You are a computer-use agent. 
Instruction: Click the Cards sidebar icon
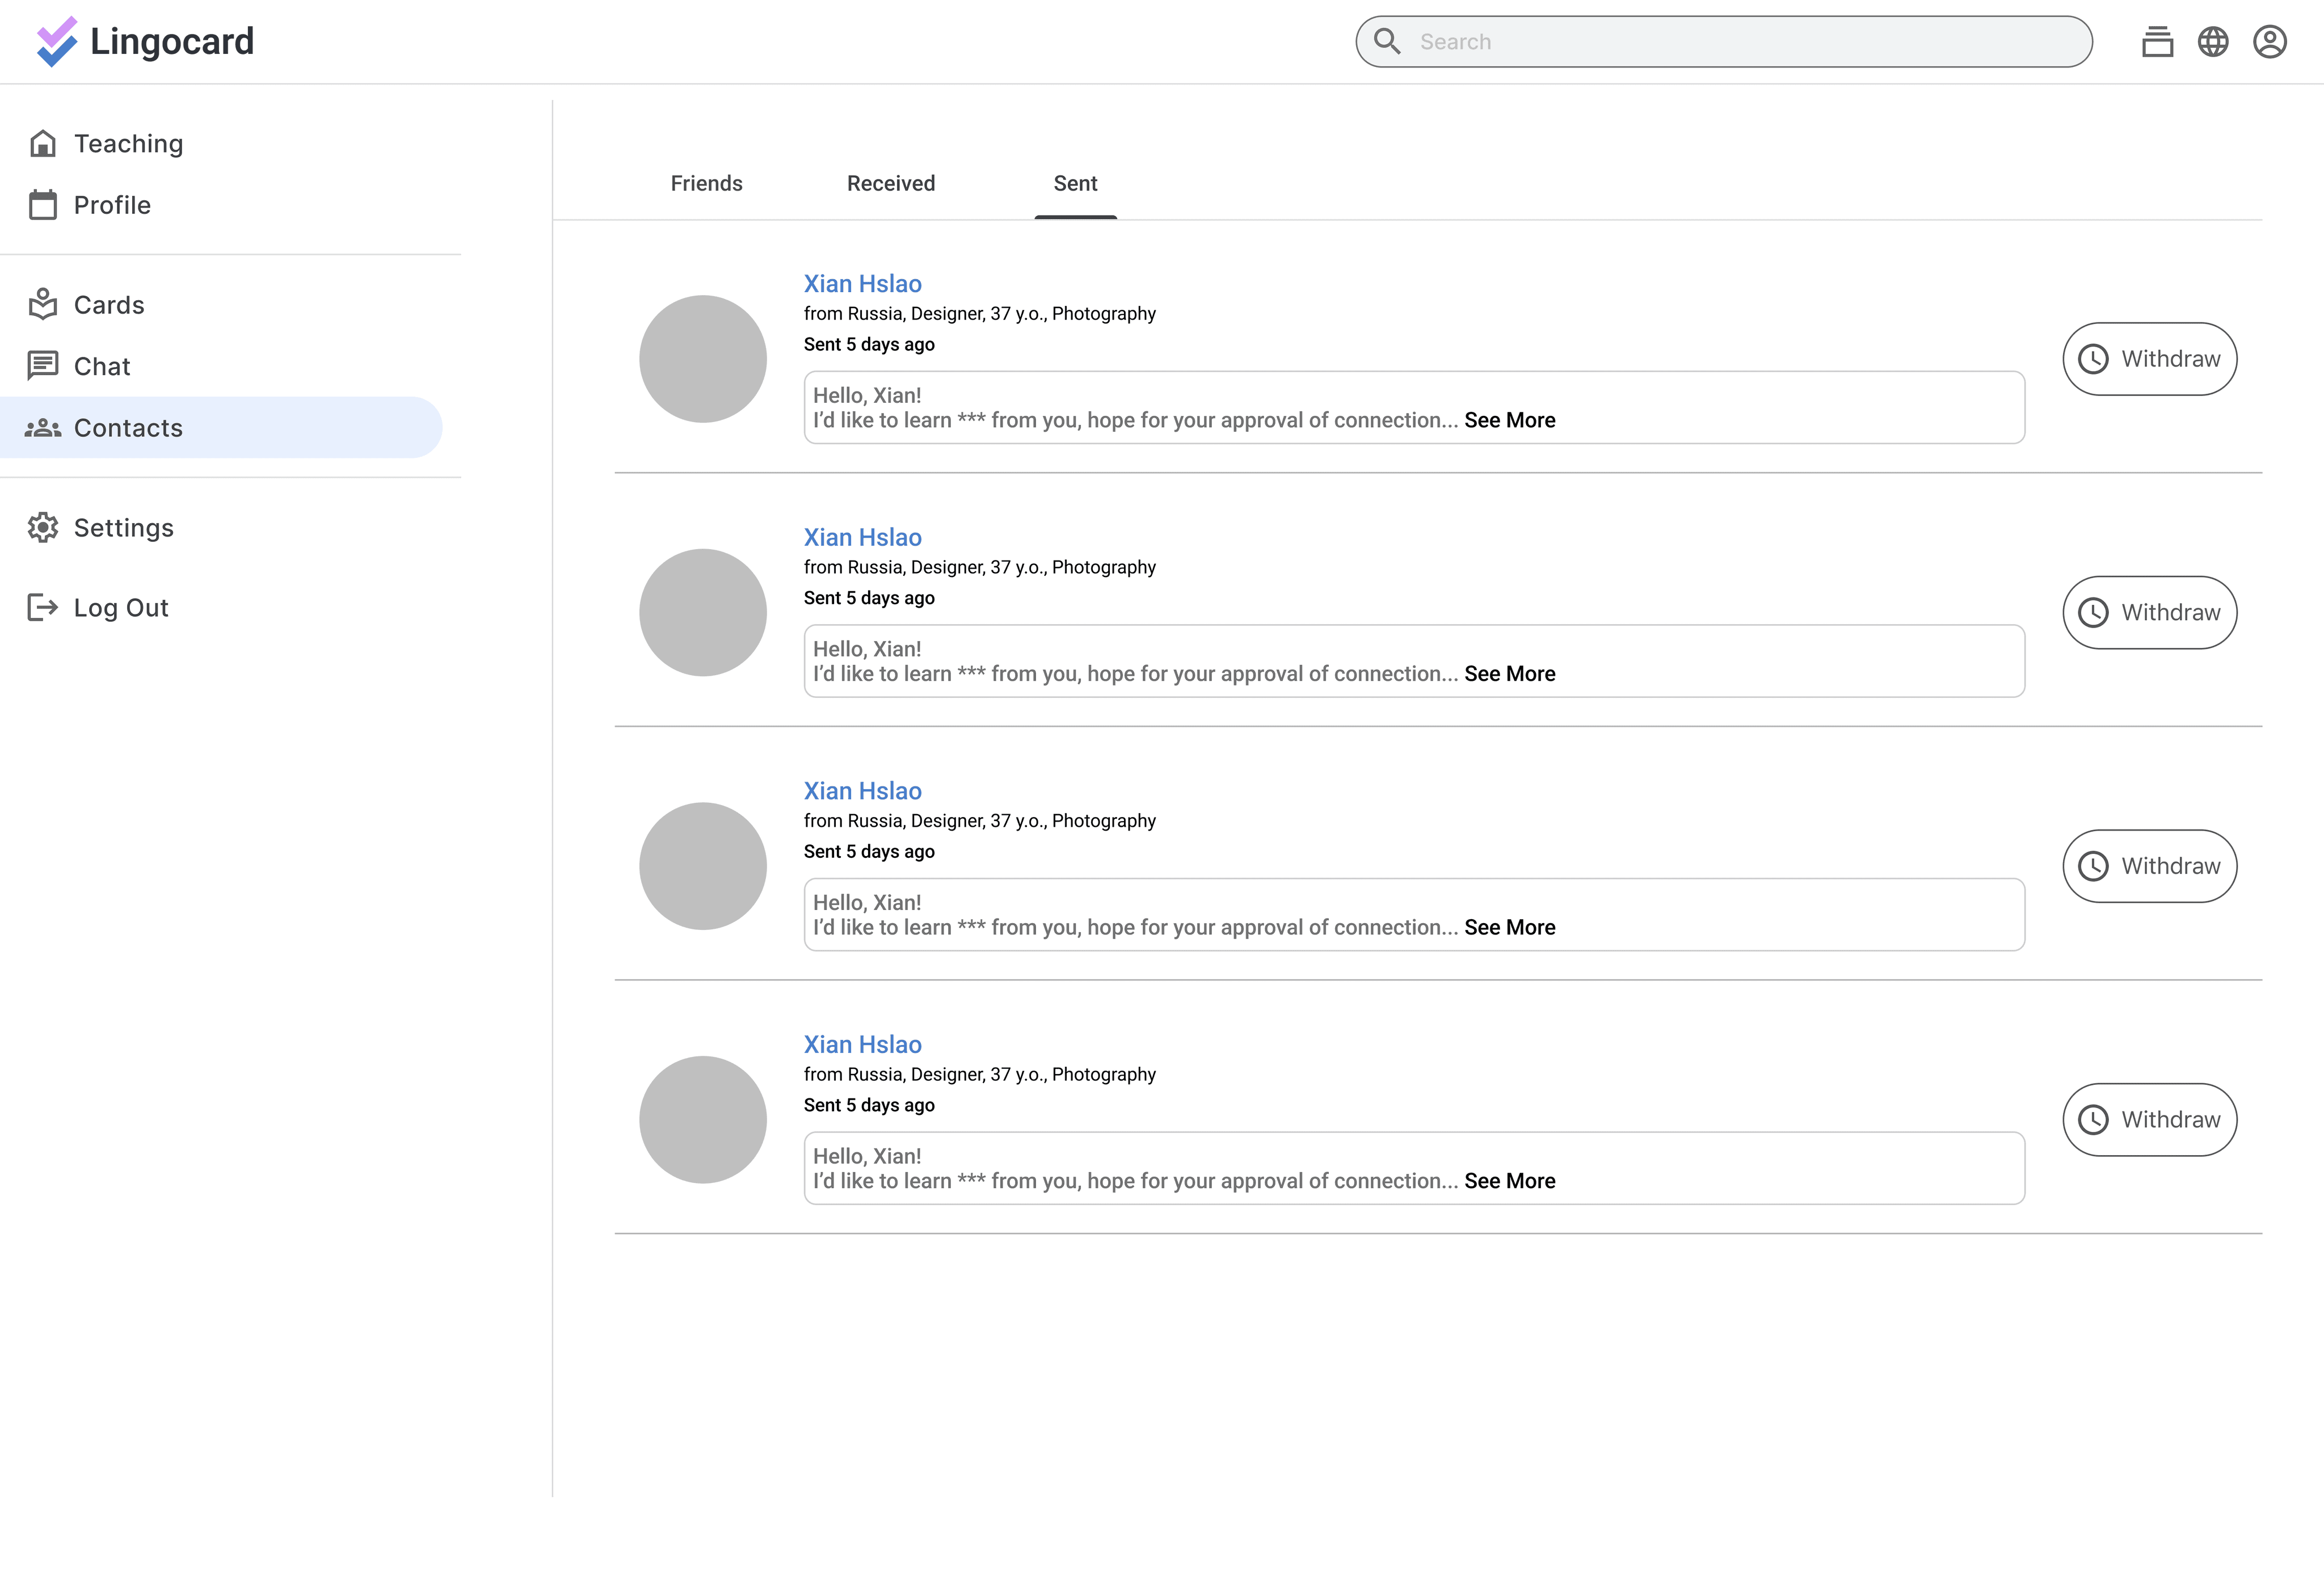tap(43, 304)
